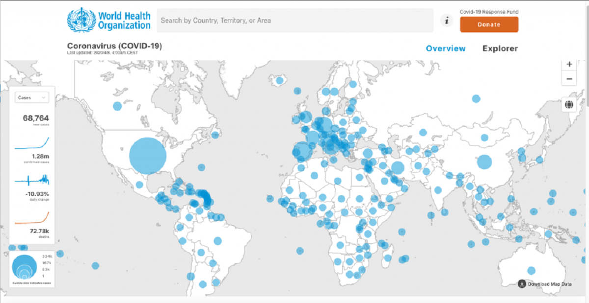Click the chevron in the Cases selector
The image size is (589, 303).
[44, 98]
